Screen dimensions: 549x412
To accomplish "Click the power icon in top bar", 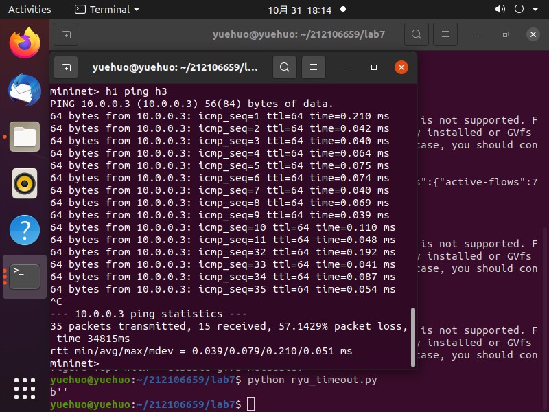I will click(x=519, y=9).
